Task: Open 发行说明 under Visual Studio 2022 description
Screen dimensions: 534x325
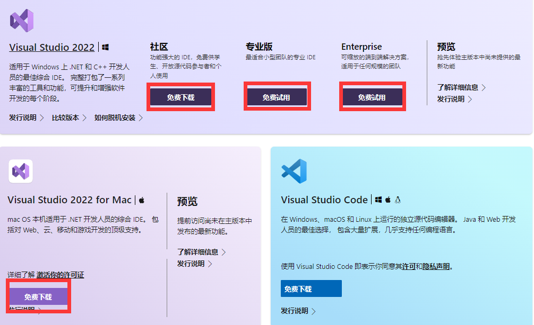Action: (27, 118)
